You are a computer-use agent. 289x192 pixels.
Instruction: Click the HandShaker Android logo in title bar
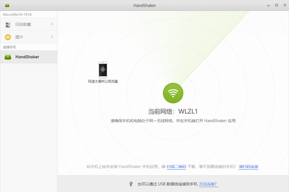[7, 5]
